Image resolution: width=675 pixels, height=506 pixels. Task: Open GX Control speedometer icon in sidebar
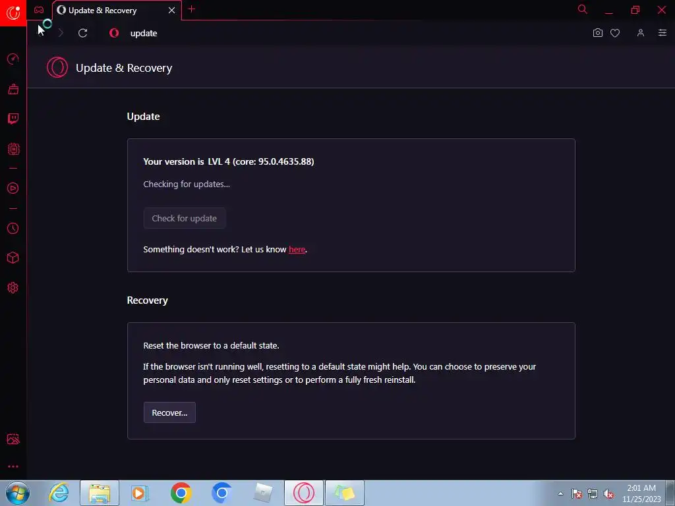[13, 59]
